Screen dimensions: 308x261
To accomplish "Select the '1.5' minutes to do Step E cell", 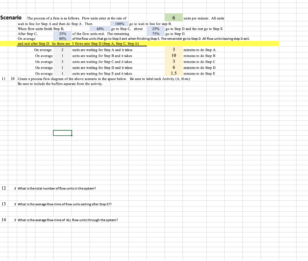I will pos(174,73).
